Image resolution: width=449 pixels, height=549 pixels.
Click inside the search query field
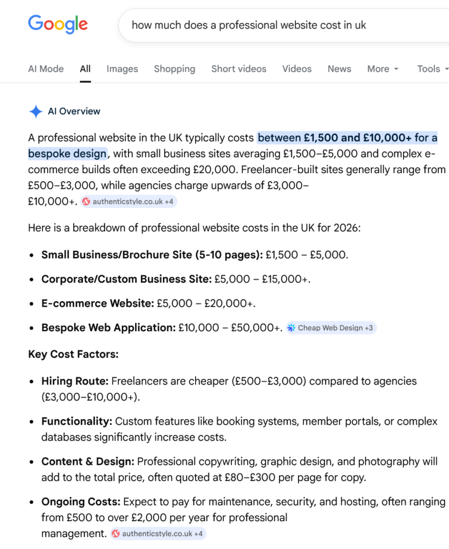click(x=241, y=24)
